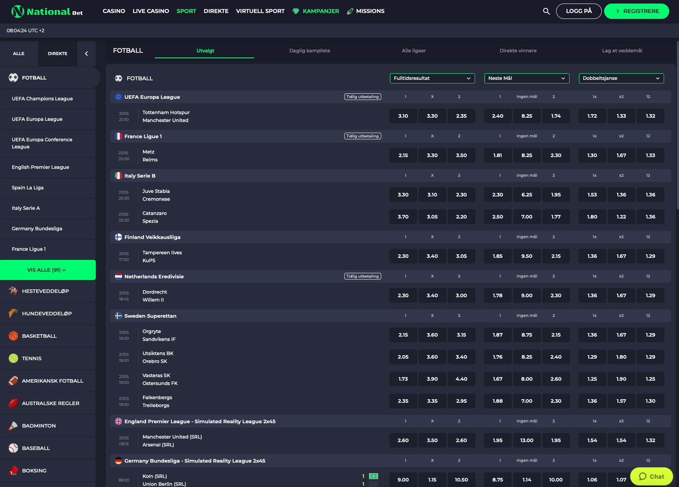Select the Missions icon
The width and height of the screenshot is (679, 487).
click(350, 11)
